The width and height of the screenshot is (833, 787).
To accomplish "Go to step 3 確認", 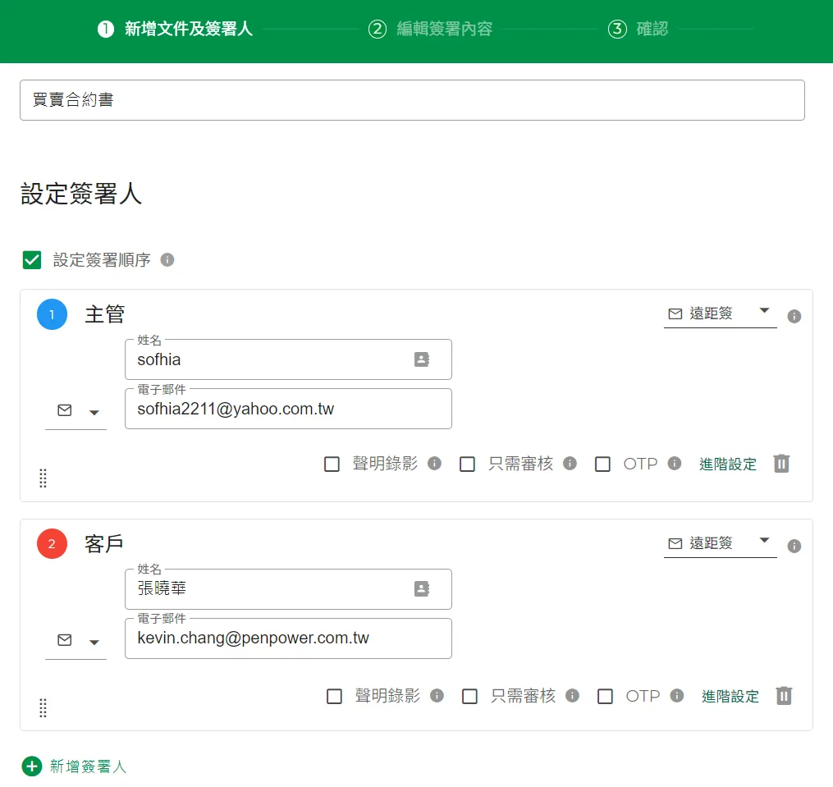I will (x=638, y=29).
